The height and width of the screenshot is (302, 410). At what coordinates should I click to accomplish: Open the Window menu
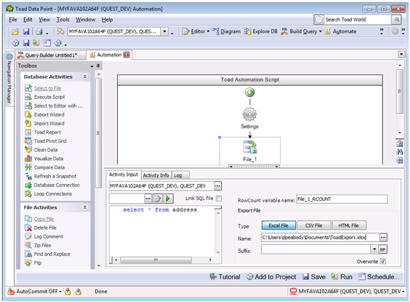pos(85,20)
